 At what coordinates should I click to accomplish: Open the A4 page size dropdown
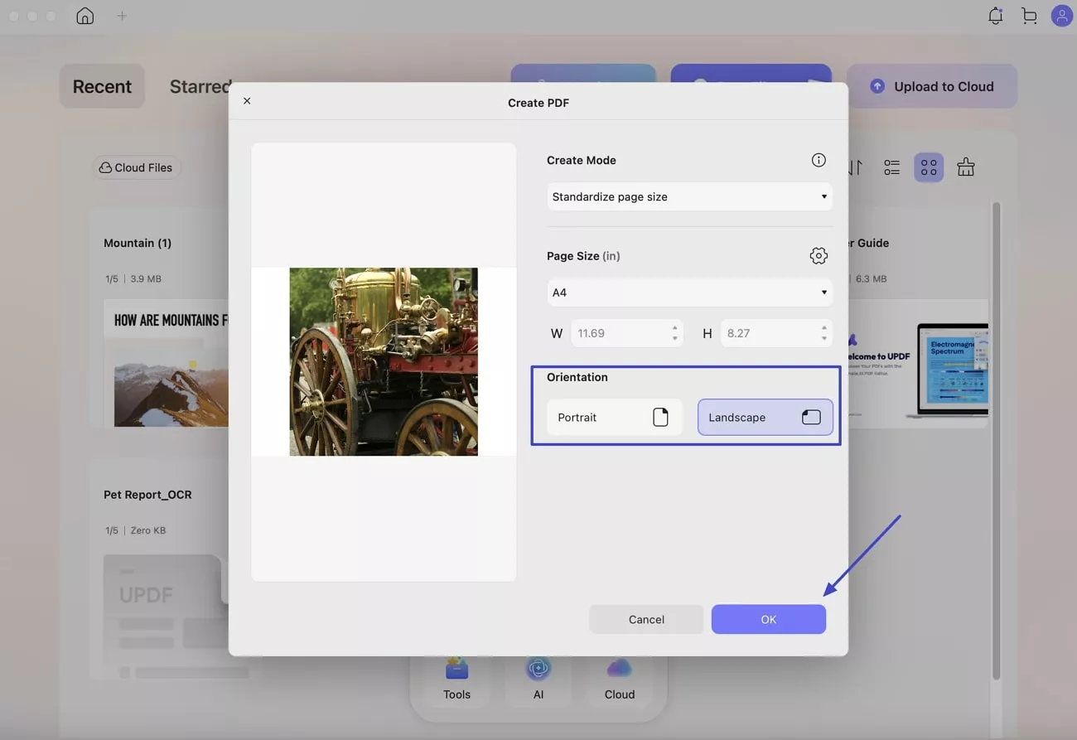(x=689, y=293)
